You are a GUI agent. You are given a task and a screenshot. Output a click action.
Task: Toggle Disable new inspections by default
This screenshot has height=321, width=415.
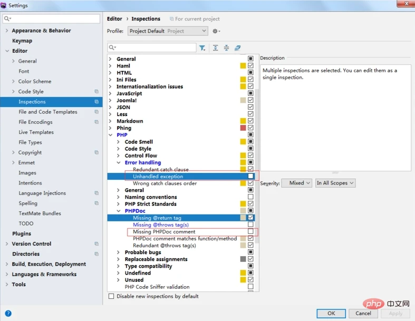click(111, 296)
